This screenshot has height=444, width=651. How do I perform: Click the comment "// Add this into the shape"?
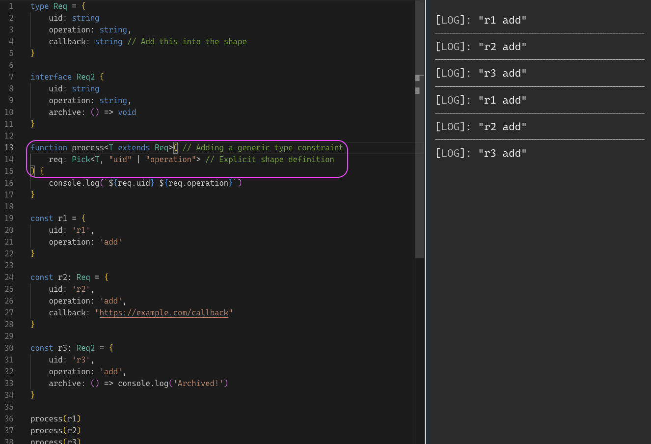pos(187,41)
